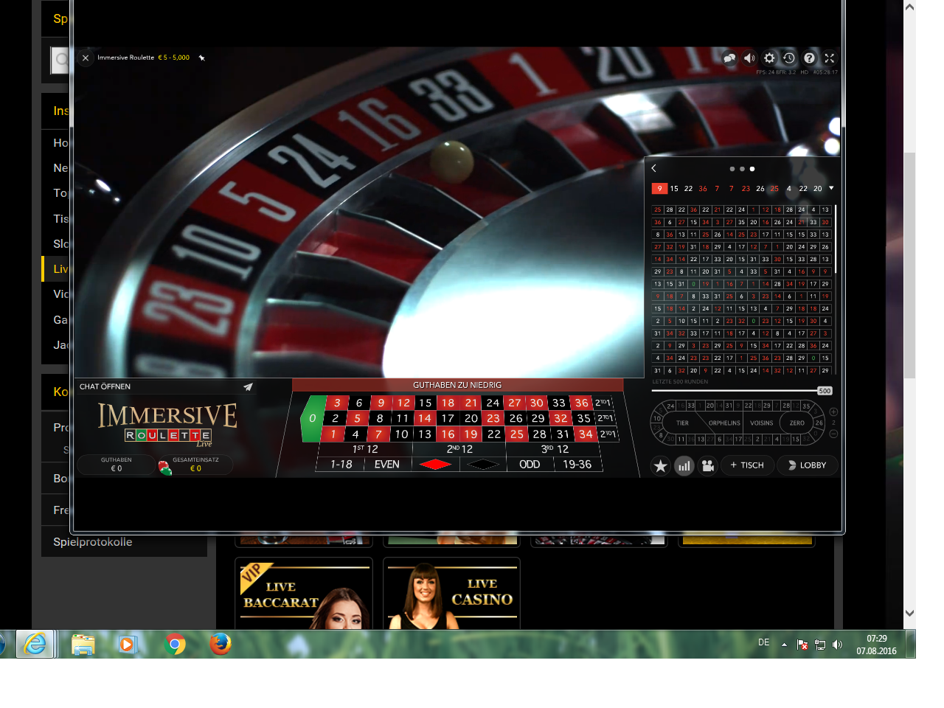Open the chat send arrow icon
This screenshot has width=944, height=708.
pyautogui.click(x=248, y=386)
